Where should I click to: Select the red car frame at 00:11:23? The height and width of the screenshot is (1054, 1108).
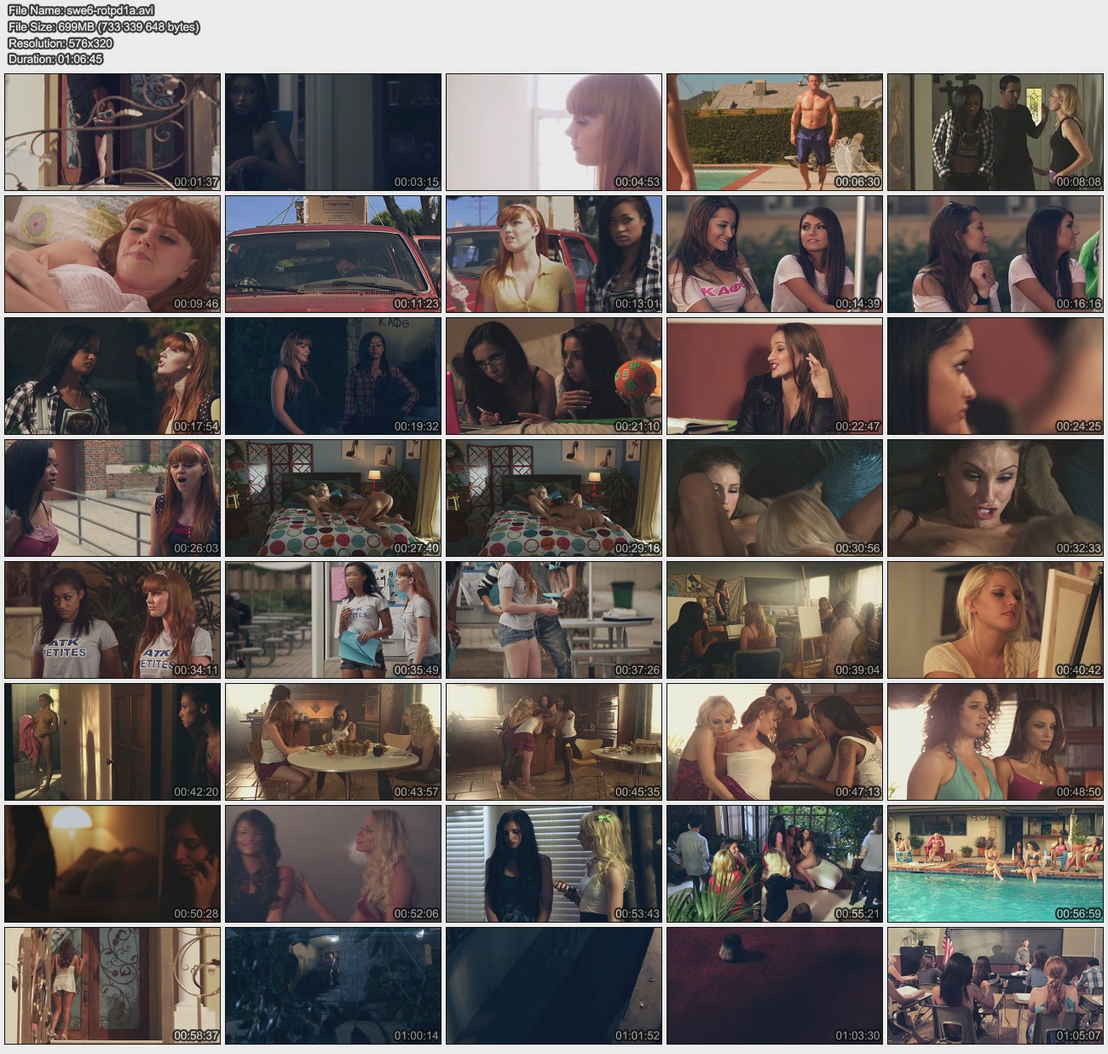333,254
